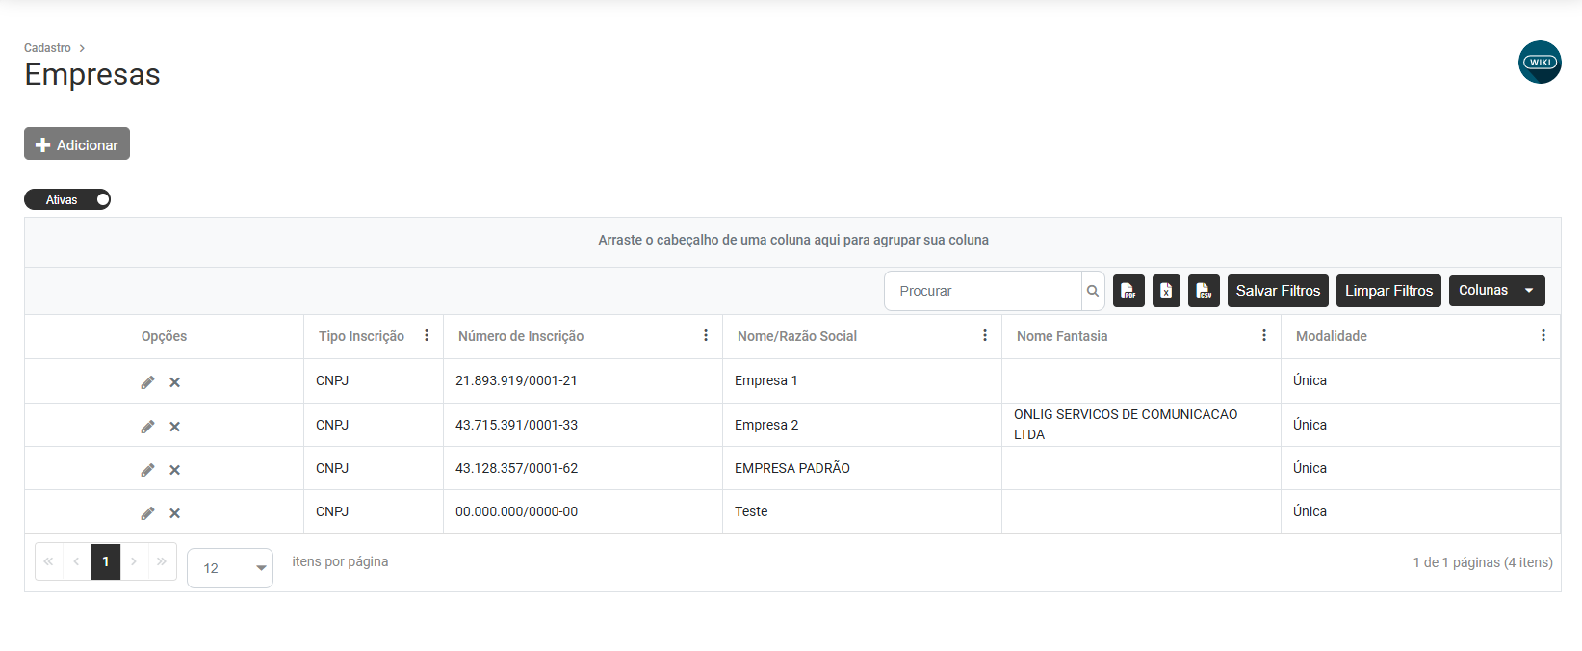This screenshot has height=651, width=1582.
Task: Open items per page dropdown
Action: click(x=230, y=568)
